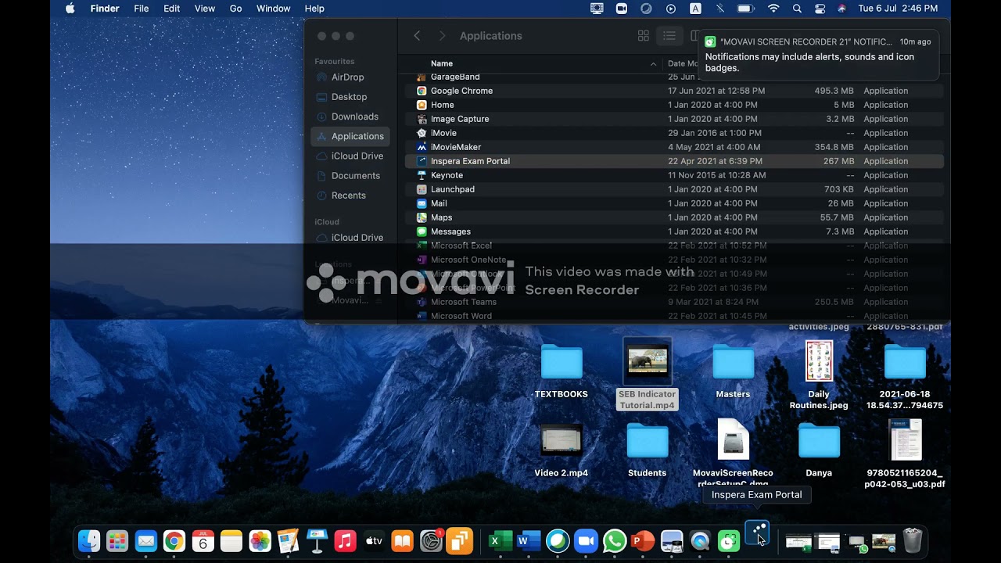
Task: Toggle sort order chevron in Name column
Action: 653,63
